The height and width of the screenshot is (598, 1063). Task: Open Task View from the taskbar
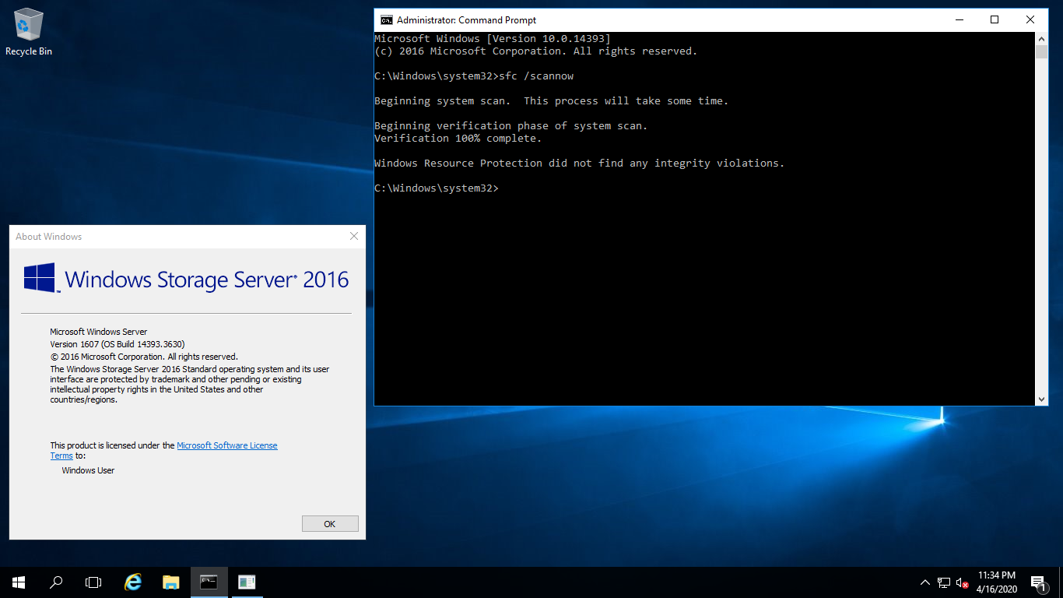tap(93, 582)
